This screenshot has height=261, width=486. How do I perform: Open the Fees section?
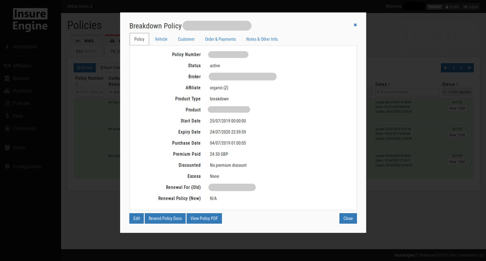(x=18, y=116)
